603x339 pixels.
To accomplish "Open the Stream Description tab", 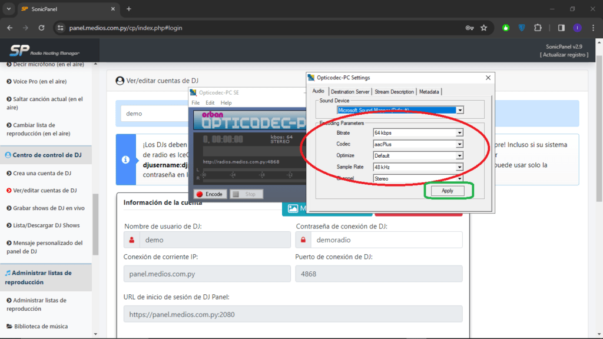I will pyautogui.click(x=394, y=92).
